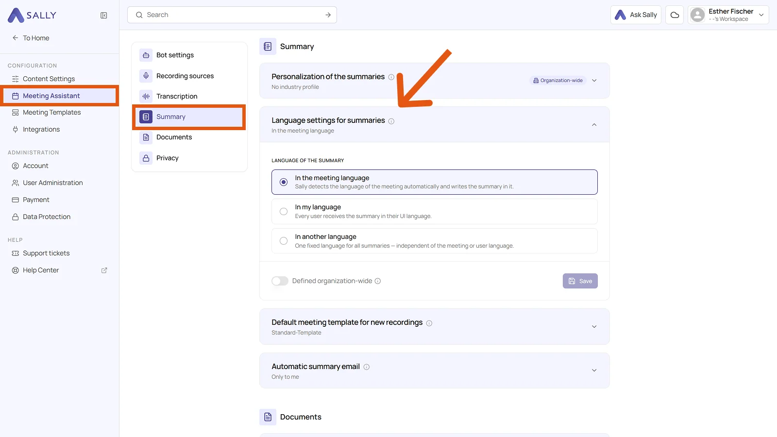Screen dimensions: 777x437
Task: Click the Documents section header icon
Action: pyautogui.click(x=268, y=417)
